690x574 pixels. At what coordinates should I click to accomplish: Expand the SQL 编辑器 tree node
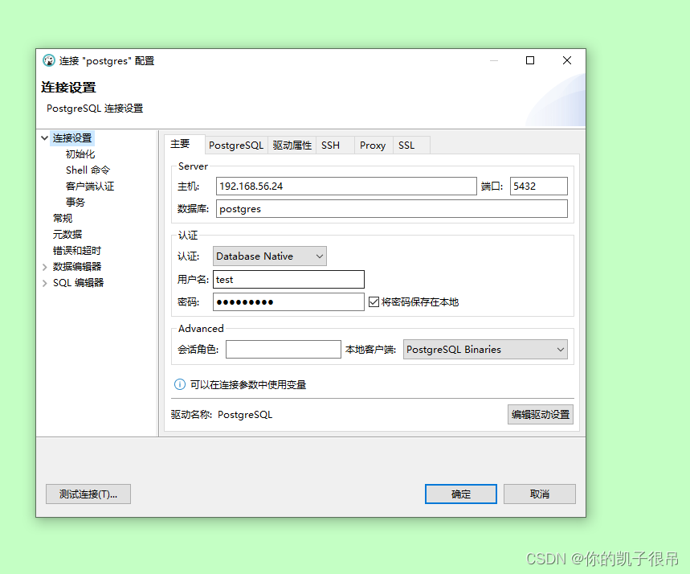pos(44,283)
